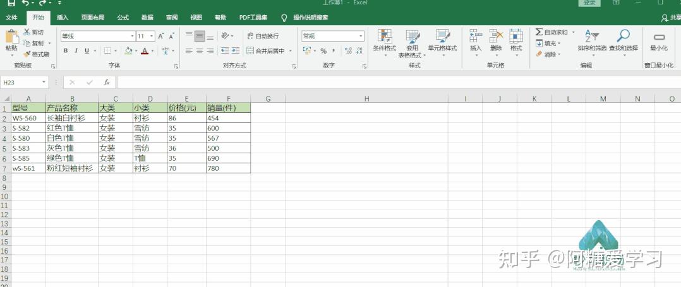Open Format as Table (套用表格格式)

pyautogui.click(x=412, y=44)
